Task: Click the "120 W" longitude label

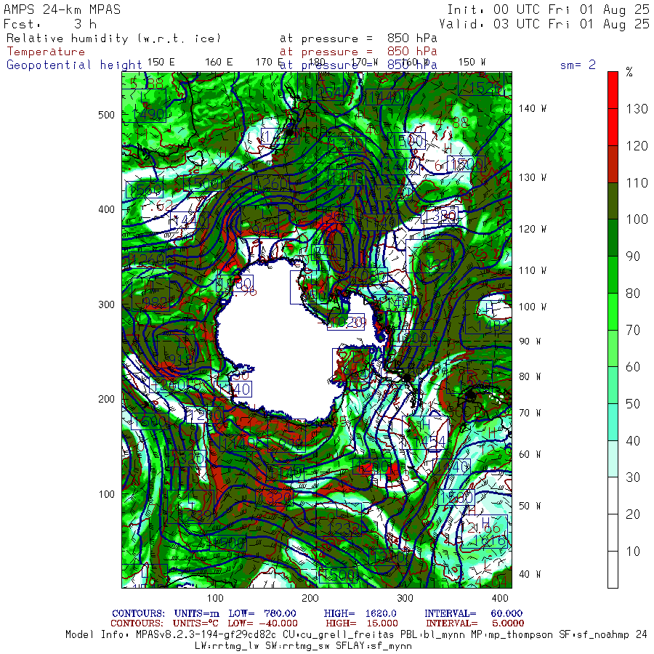Action: coord(533,229)
